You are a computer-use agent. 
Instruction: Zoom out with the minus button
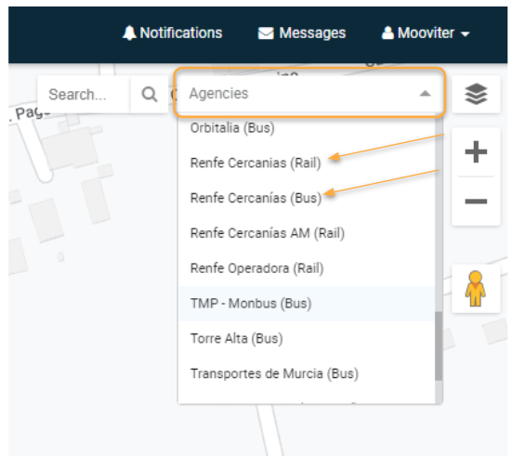tap(476, 202)
